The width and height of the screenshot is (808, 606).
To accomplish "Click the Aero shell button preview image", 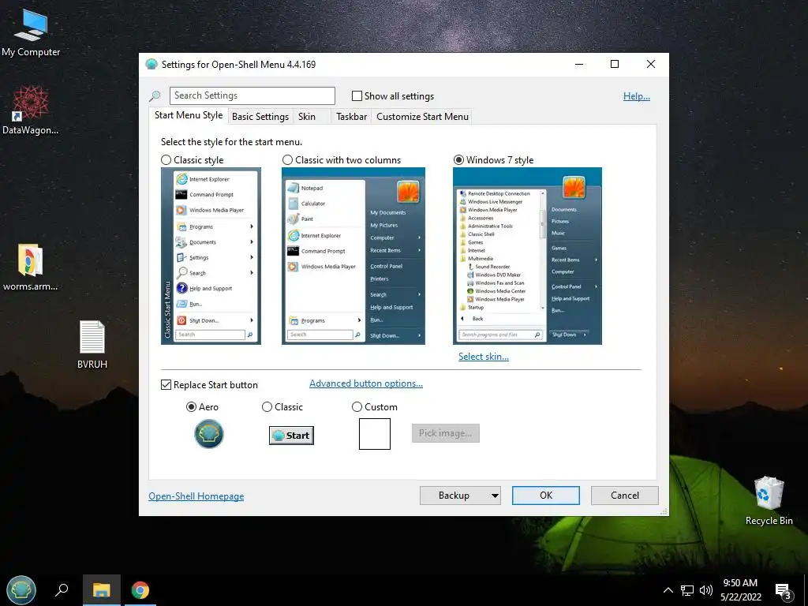I will [208, 434].
